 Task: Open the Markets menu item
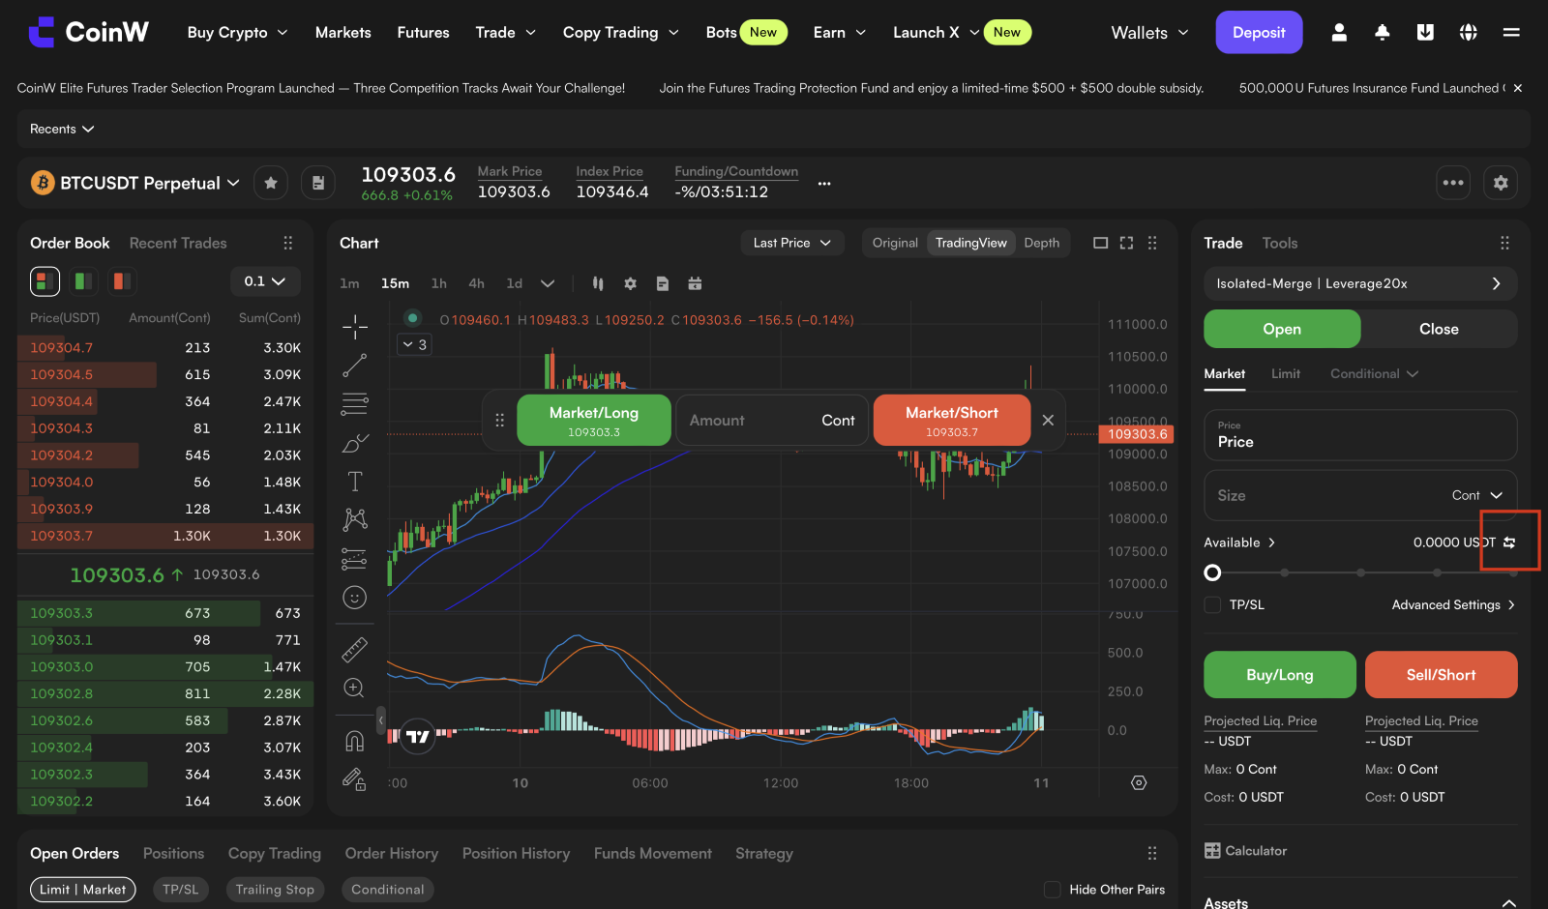tap(343, 33)
